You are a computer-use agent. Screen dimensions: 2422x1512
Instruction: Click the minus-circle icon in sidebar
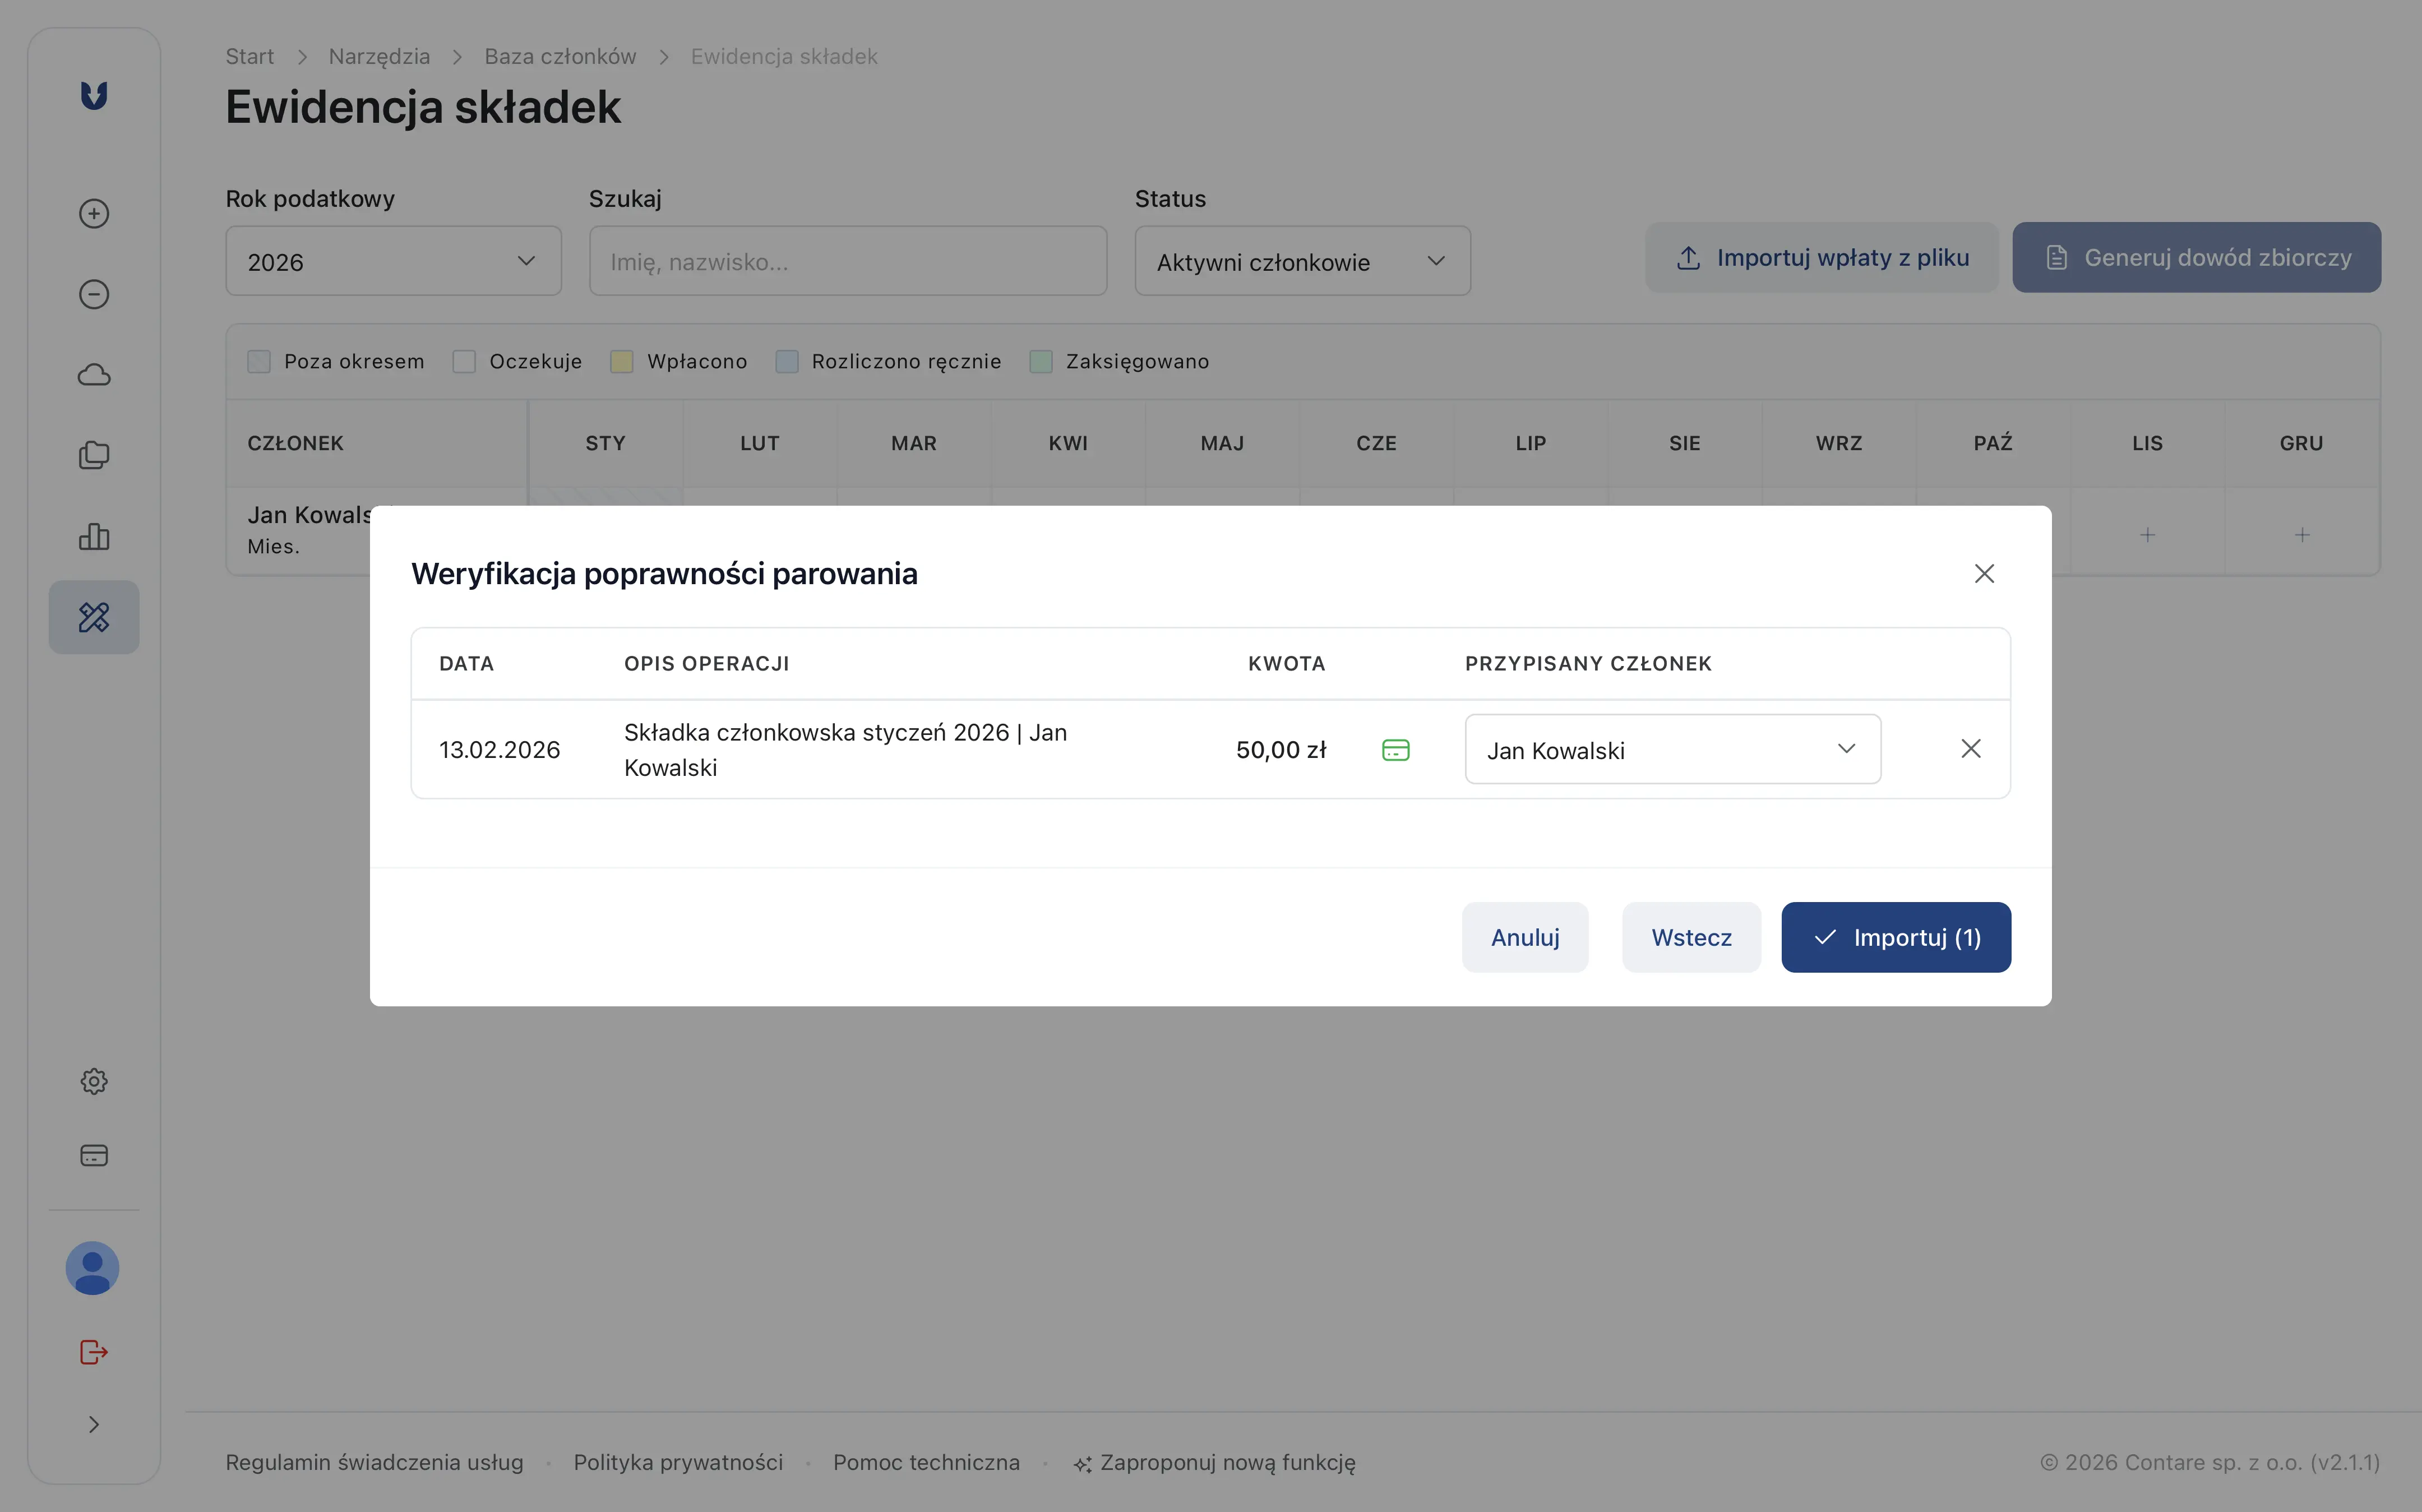click(94, 294)
